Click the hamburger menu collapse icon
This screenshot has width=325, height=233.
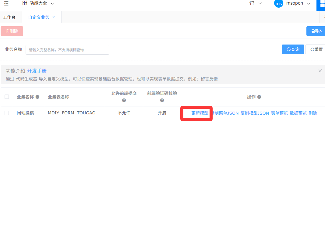click(6, 3)
